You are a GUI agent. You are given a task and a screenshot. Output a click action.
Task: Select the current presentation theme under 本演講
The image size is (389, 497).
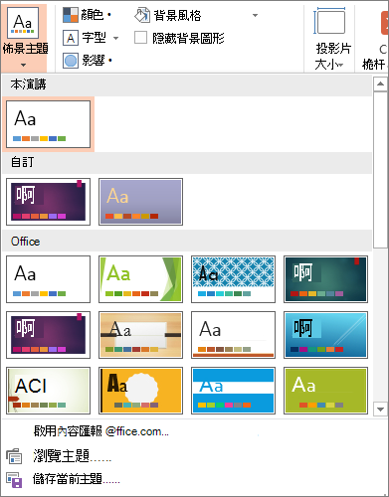click(48, 124)
